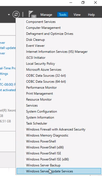Click the UTC-08:00 time zone link
The image size is (102, 176).
click(8, 84)
